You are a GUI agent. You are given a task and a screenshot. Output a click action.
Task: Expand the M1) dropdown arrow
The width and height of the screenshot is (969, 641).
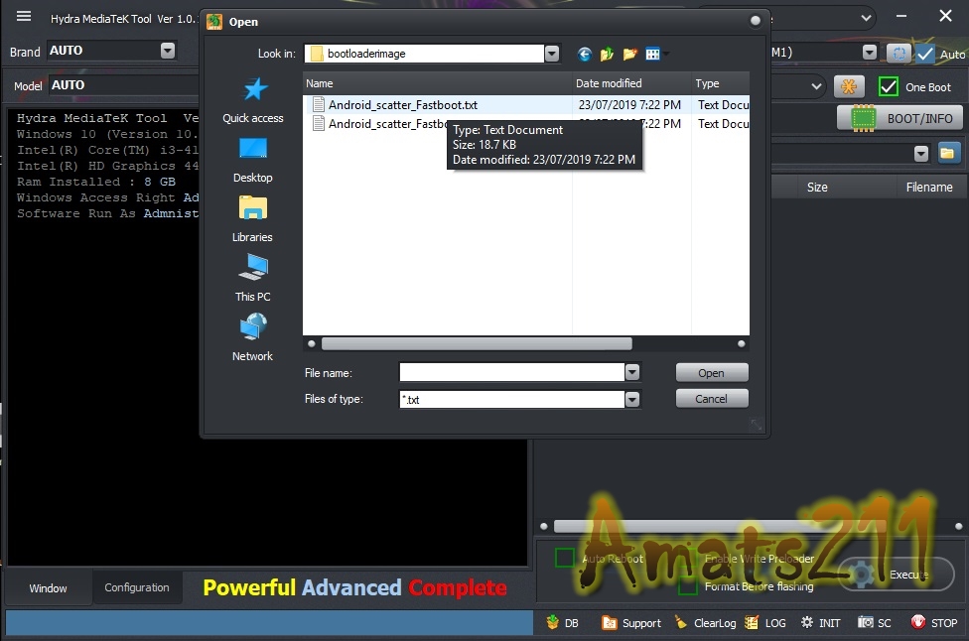870,53
